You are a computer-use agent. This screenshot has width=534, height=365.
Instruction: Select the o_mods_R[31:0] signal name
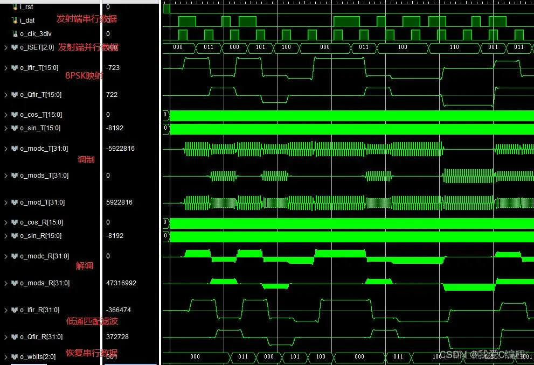(45, 283)
